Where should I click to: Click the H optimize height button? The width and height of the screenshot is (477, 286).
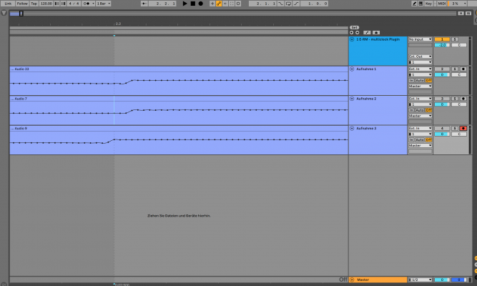coord(461,14)
